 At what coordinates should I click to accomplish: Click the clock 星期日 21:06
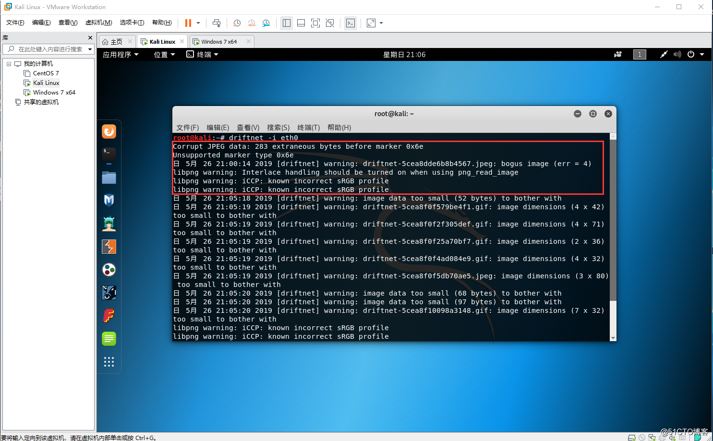click(404, 54)
